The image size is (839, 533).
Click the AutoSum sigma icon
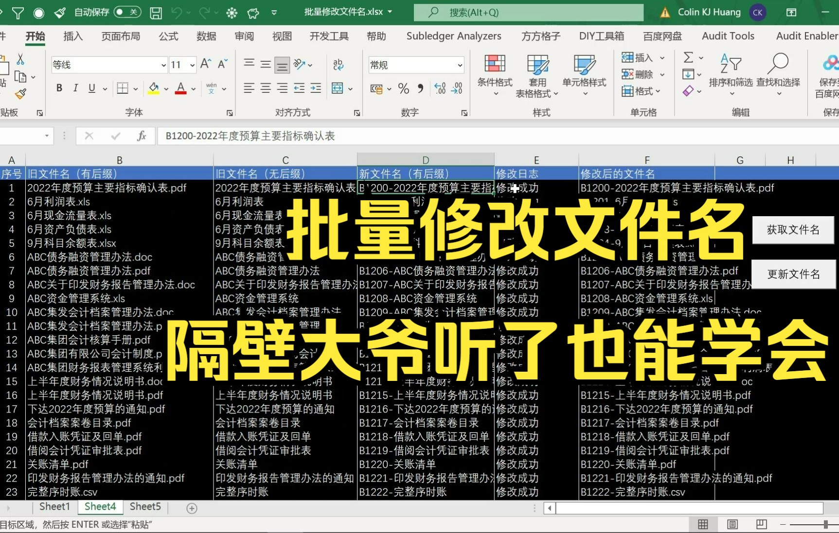point(688,57)
